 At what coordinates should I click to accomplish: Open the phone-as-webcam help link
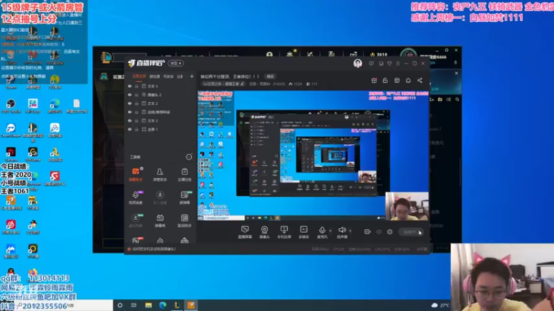tap(154, 249)
